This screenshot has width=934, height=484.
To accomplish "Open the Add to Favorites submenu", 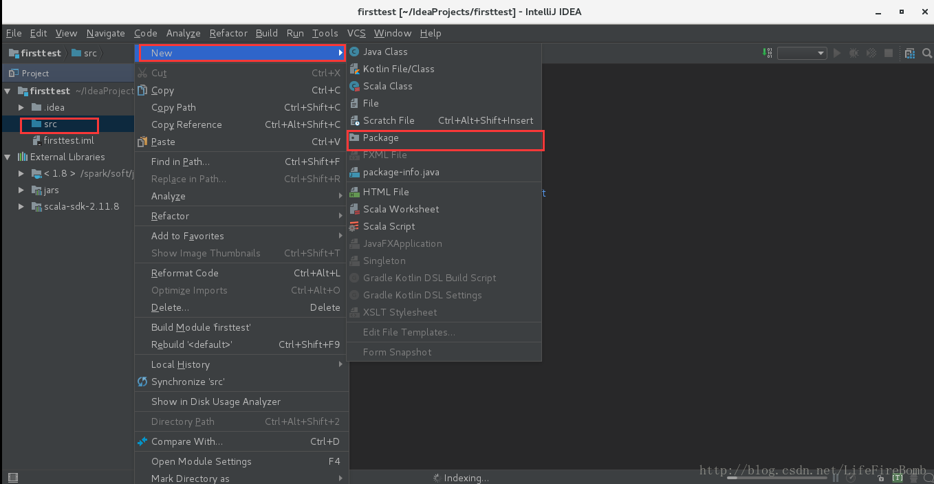I will (x=241, y=236).
